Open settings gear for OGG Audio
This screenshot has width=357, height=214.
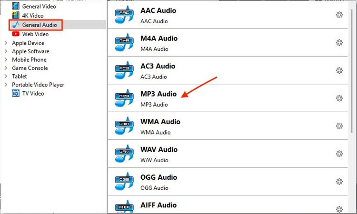(x=339, y=181)
